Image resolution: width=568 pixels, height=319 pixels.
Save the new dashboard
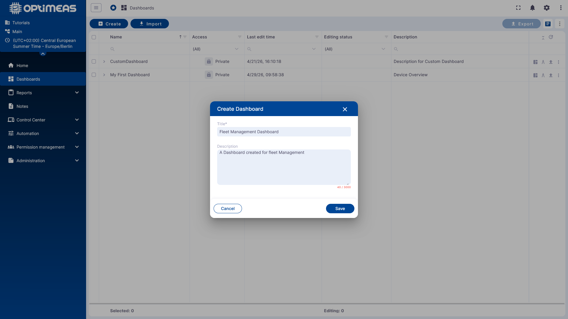tap(340, 209)
